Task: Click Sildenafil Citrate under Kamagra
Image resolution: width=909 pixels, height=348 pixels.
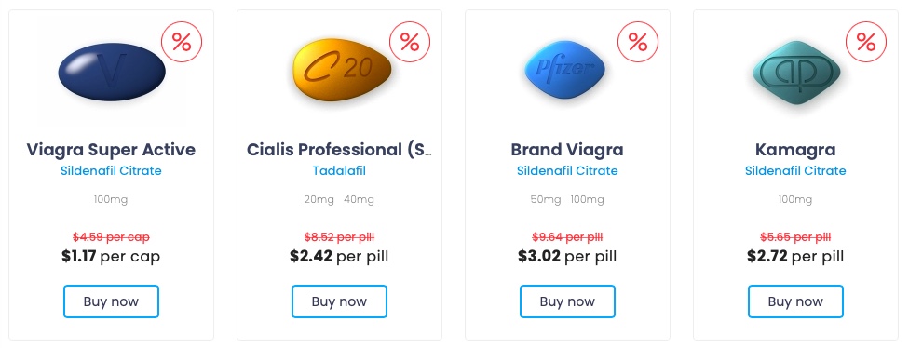Action: click(x=795, y=171)
